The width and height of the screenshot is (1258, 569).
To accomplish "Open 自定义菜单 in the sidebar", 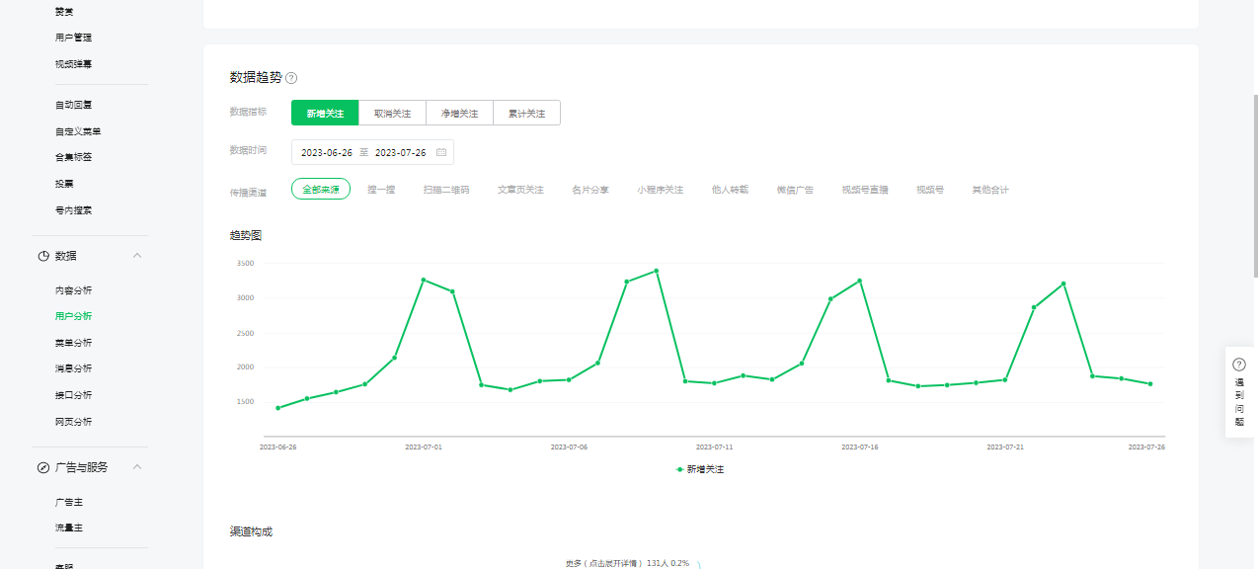I will click(x=78, y=131).
